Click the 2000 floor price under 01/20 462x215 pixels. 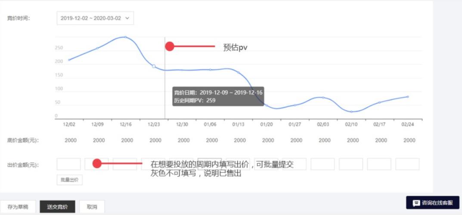[268, 141]
